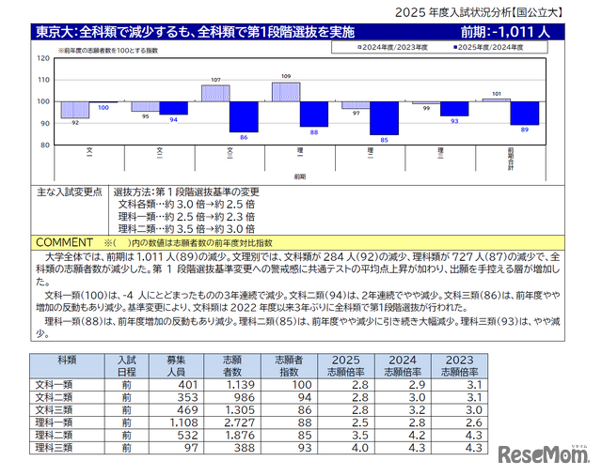This screenshot has width=602, height=476.
Task: Click the "入試日程" column header
Action: (127, 366)
